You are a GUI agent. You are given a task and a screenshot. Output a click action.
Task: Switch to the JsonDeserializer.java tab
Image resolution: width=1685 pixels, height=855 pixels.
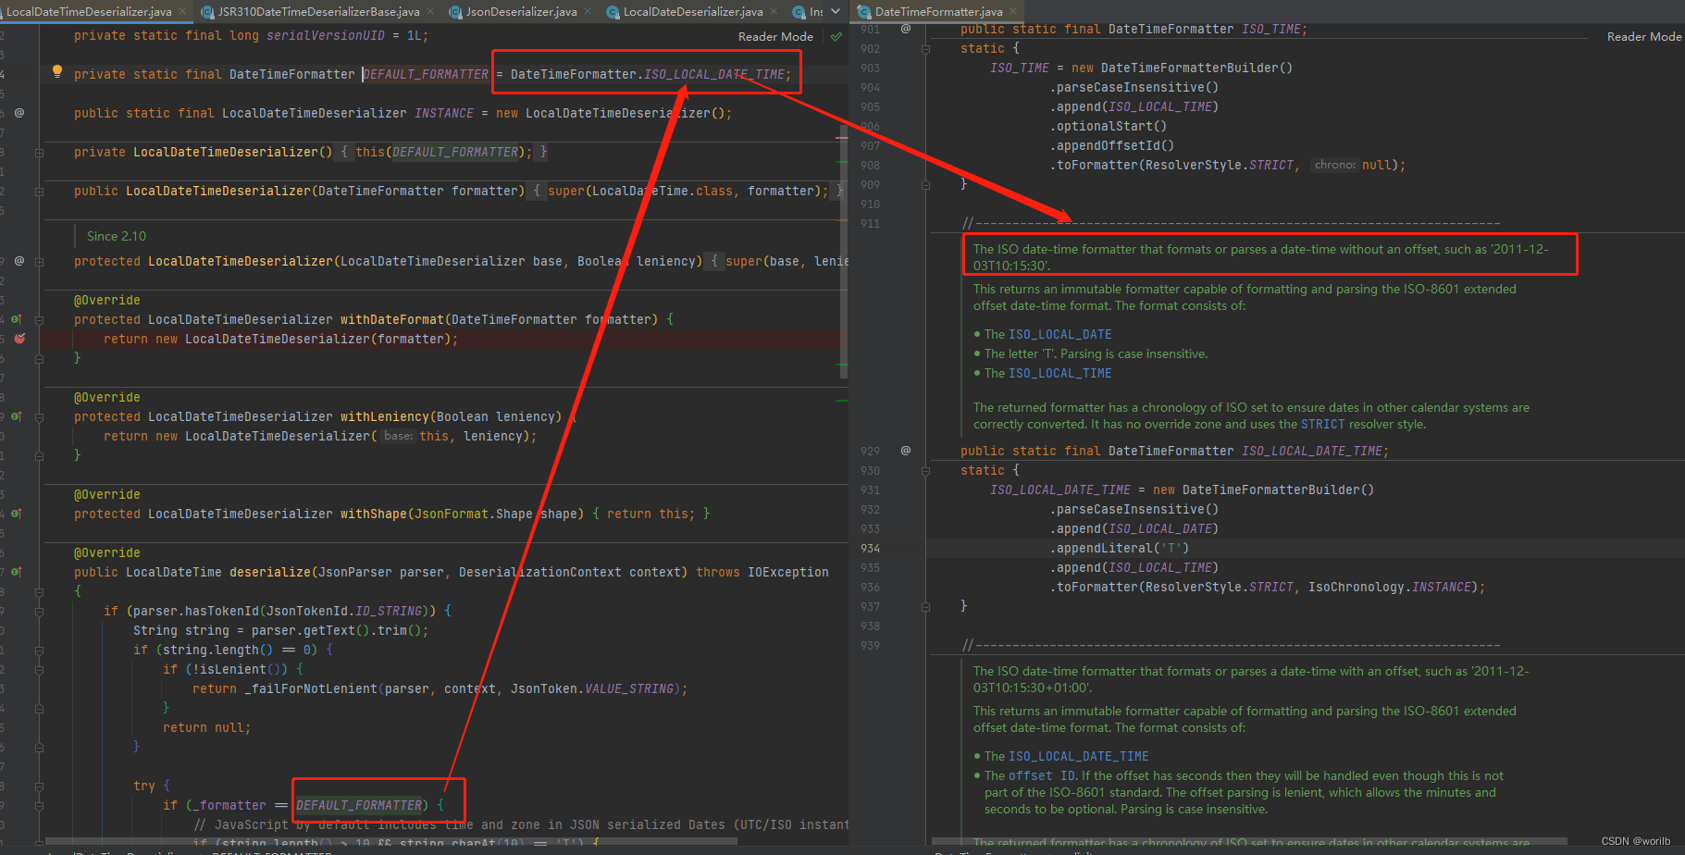point(521,12)
